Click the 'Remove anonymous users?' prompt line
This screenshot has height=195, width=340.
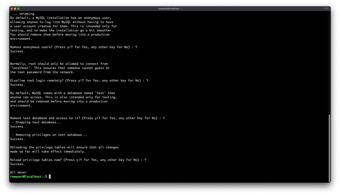tap(74, 47)
